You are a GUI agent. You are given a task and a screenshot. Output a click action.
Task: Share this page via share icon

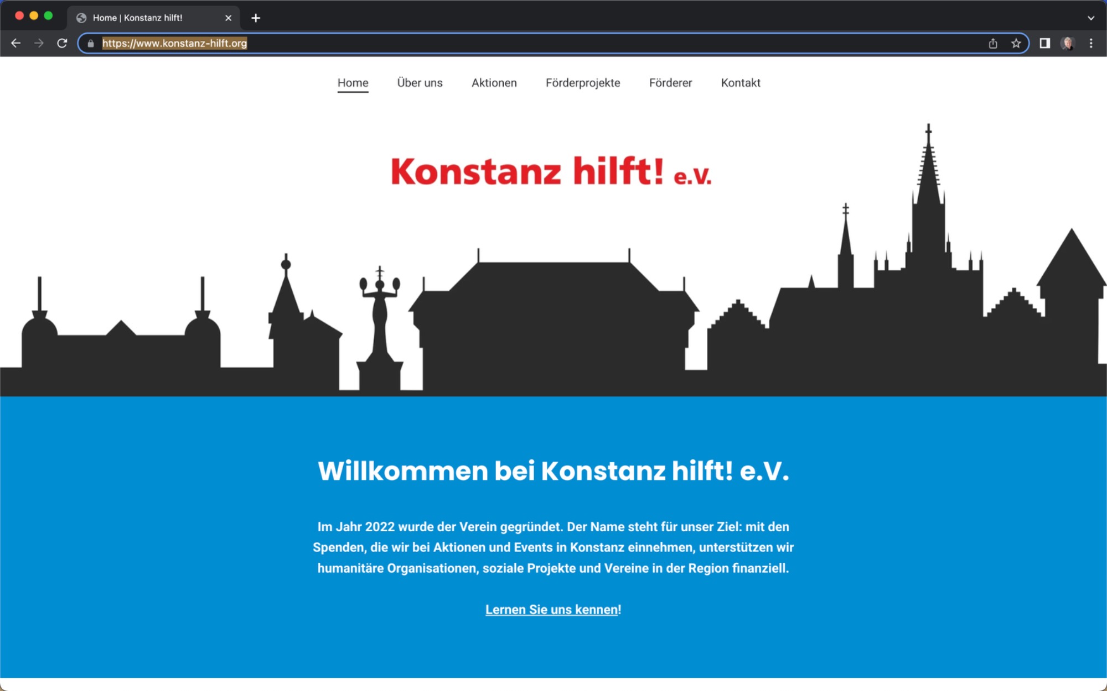(x=993, y=43)
